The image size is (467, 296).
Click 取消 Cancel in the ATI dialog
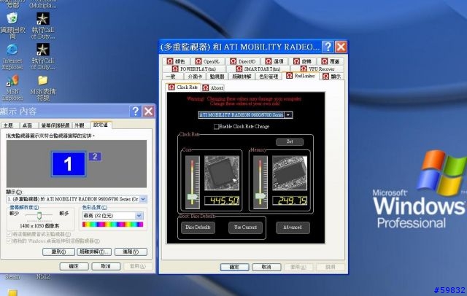click(266, 267)
